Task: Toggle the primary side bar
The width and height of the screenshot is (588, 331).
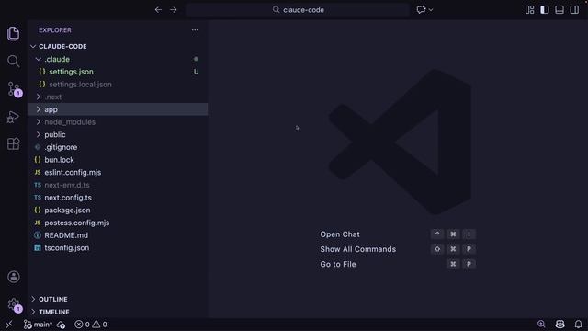Action: click(545, 10)
